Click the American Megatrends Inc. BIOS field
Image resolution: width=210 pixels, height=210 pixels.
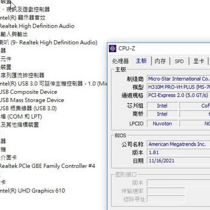point(178,144)
